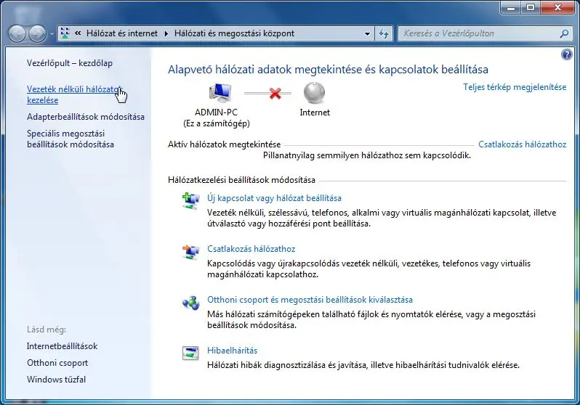The image size is (580, 405).
Task: Expand the arrow after Hálózat és internet breadcrumb
Action: 166,33
